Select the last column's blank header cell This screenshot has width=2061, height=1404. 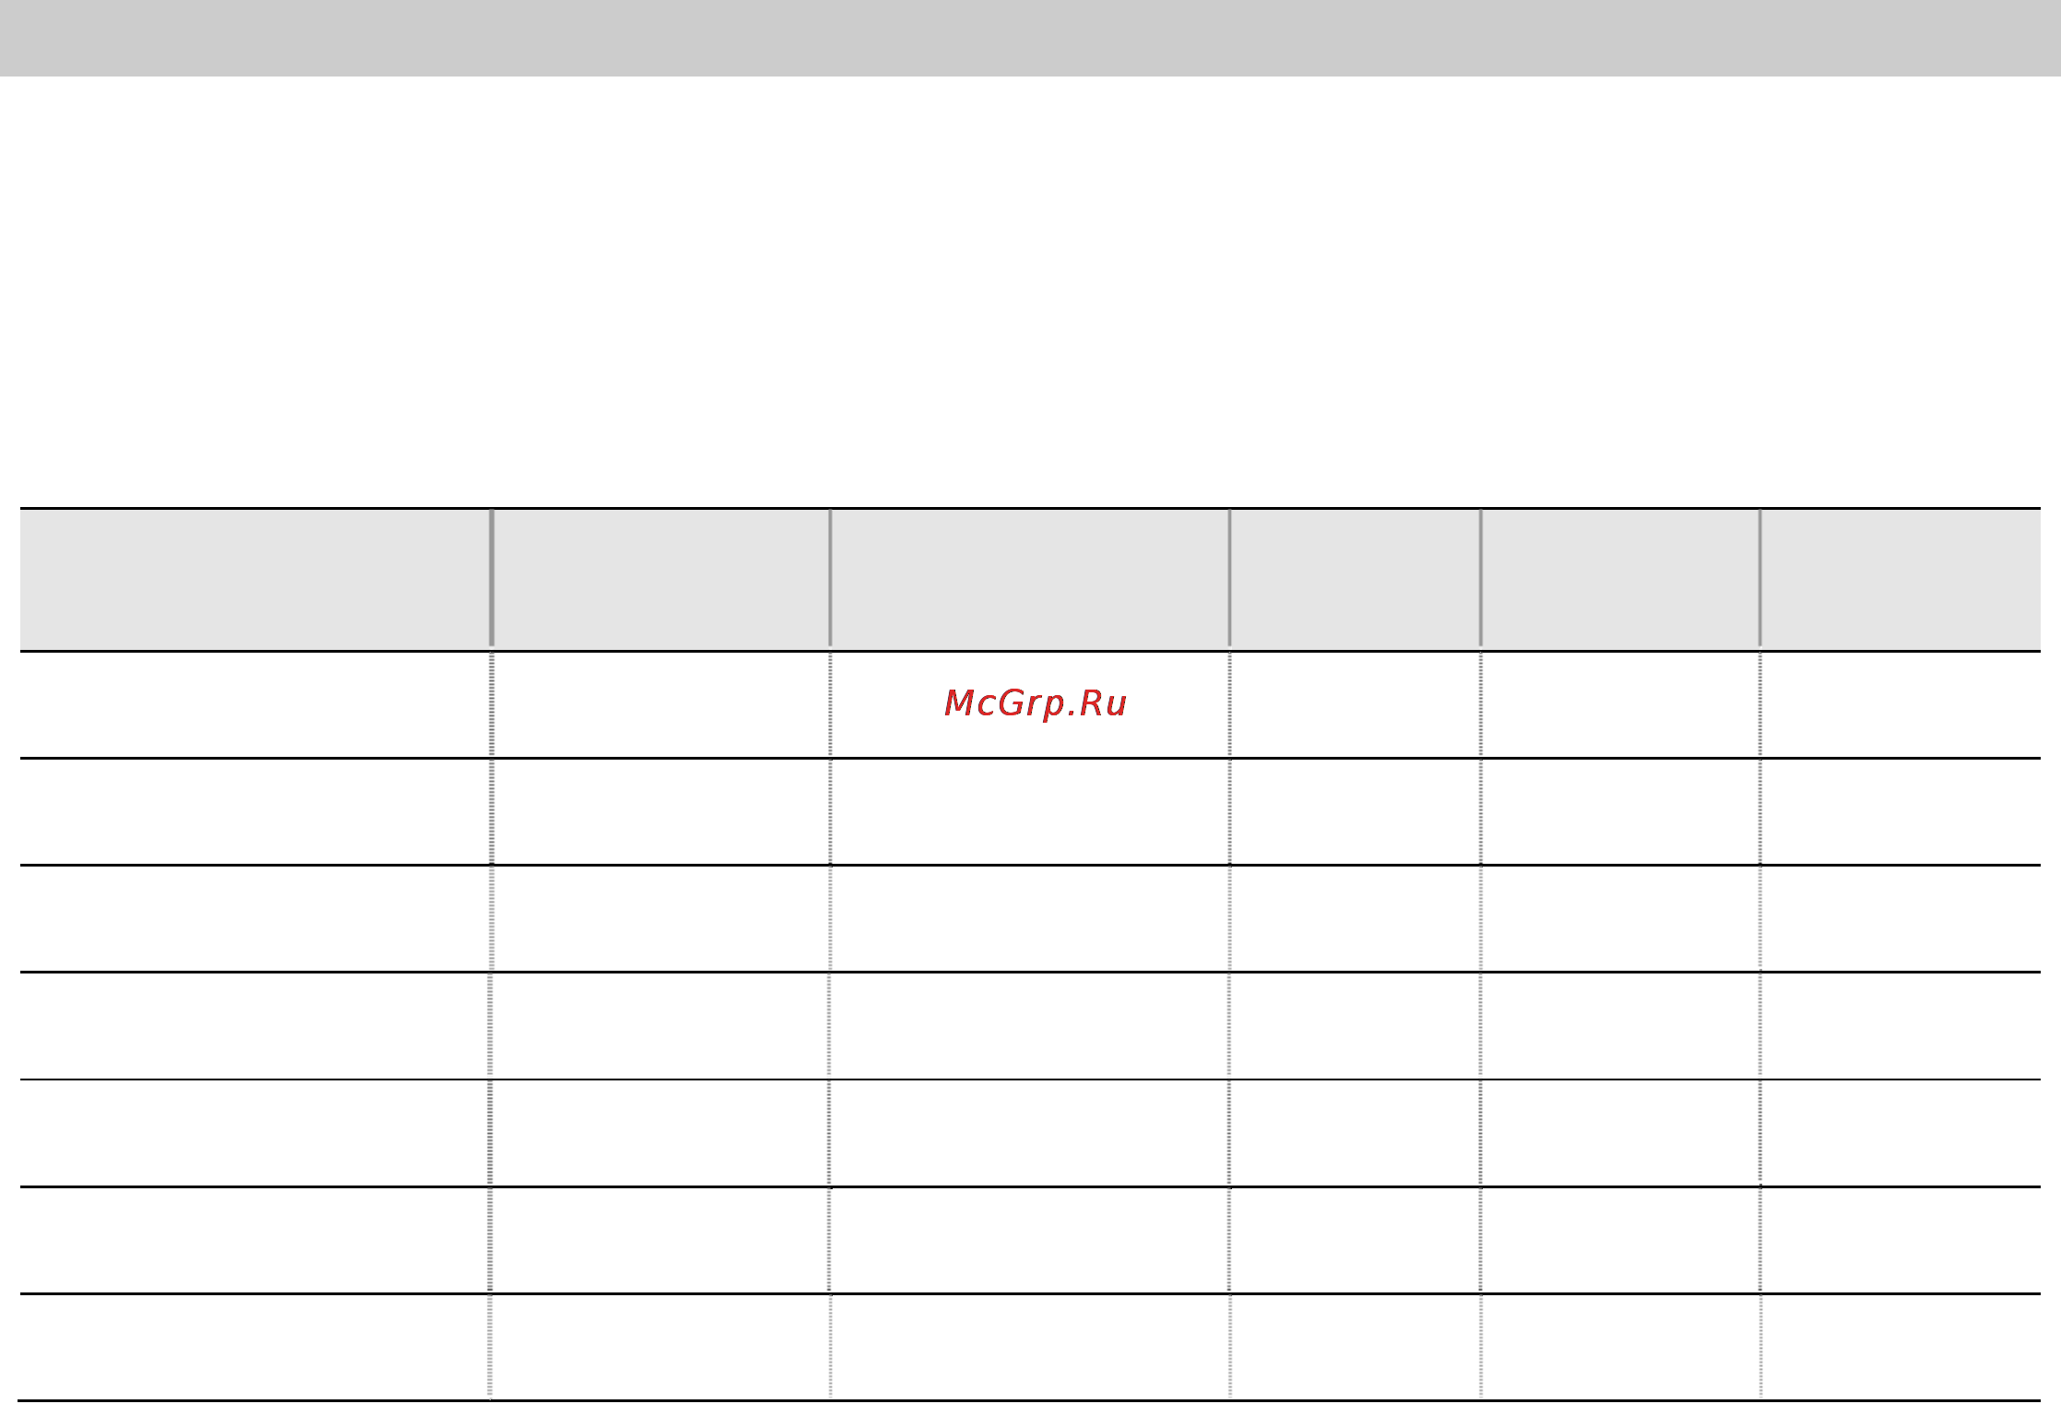1901,580
